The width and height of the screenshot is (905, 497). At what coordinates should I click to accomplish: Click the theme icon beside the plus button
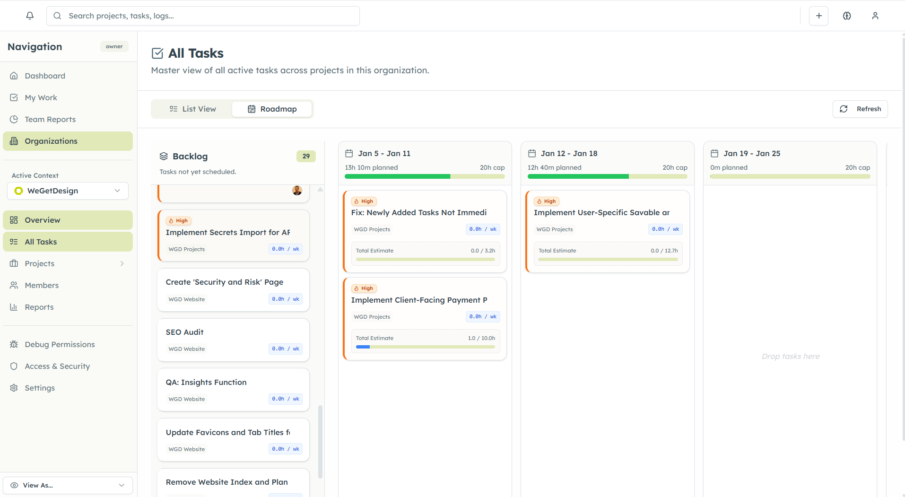click(x=846, y=16)
